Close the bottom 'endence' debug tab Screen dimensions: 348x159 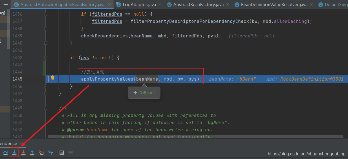[x=21, y=144]
